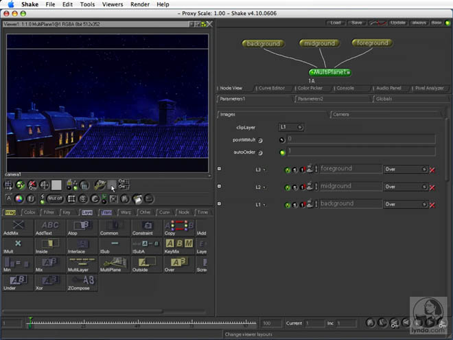Image resolution: width=453 pixels, height=340 pixels.
Task: Add an Outside node
Action: (147, 264)
